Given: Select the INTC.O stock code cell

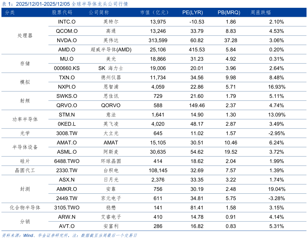Looking at the screenshot, I should pos(67,22).
